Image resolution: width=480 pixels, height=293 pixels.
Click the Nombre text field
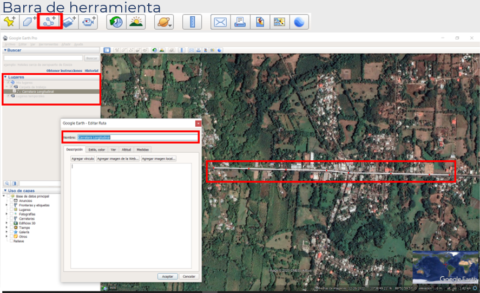(137, 138)
